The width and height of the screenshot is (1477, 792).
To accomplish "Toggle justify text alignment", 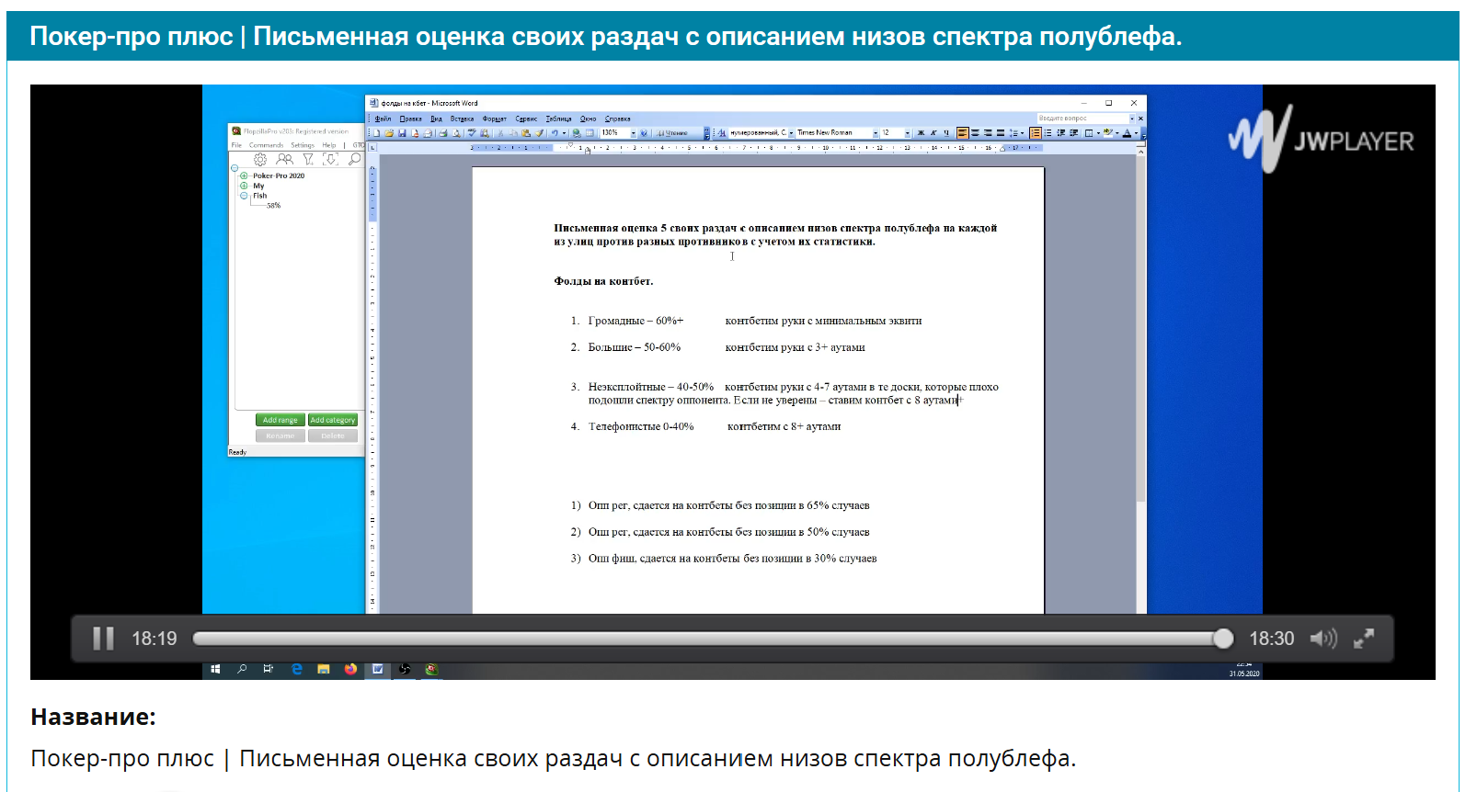I will 1001,133.
